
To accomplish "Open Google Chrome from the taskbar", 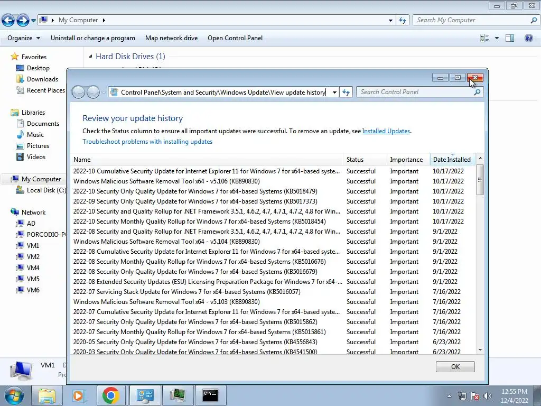I will tap(111, 395).
